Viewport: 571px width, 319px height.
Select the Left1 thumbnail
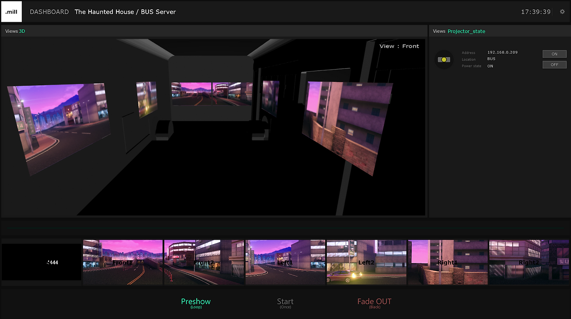[285, 262]
